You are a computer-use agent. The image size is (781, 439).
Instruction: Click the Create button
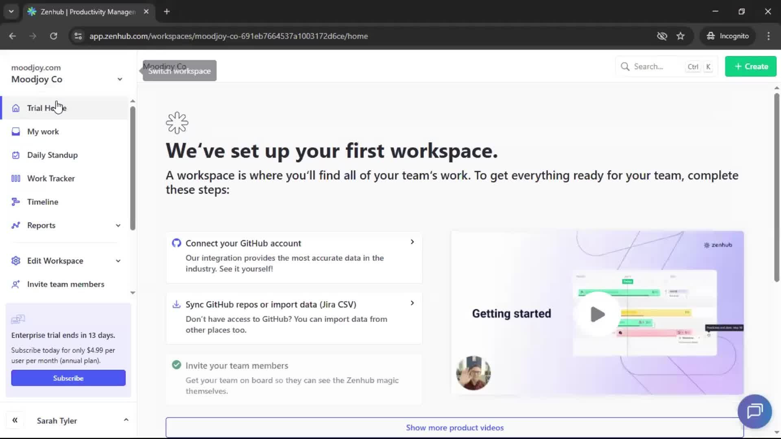pos(750,66)
